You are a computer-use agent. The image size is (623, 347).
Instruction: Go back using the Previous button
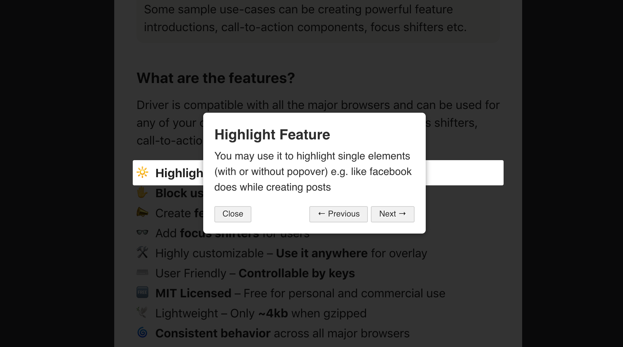tap(338, 214)
